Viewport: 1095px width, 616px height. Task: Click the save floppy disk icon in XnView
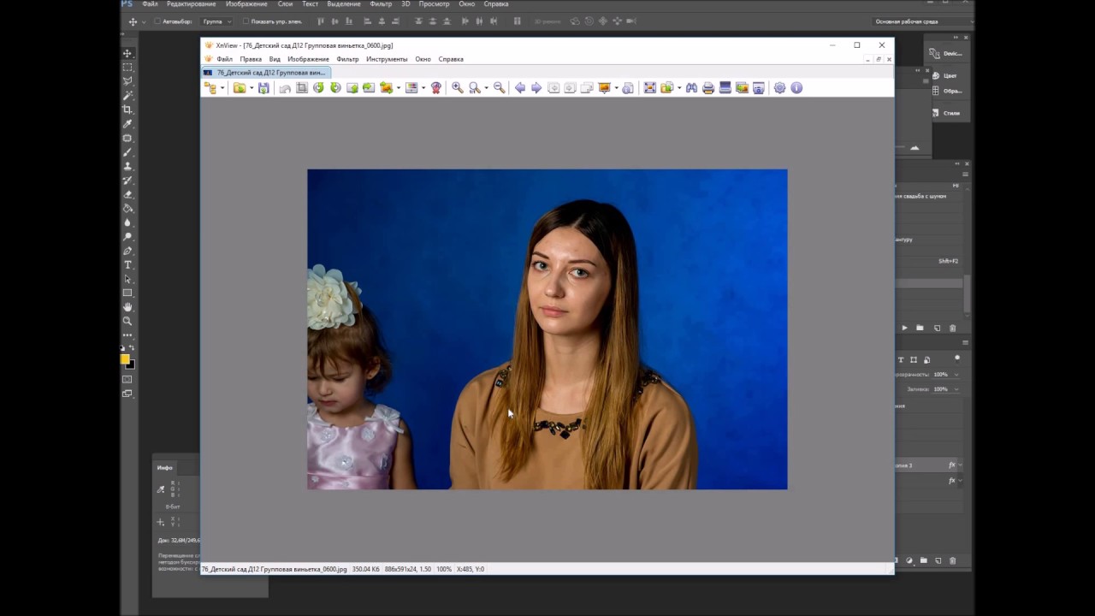(x=263, y=88)
